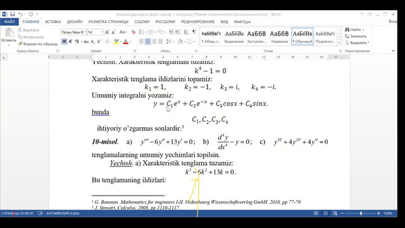
Task: Click the zoom slider handle in status bar
Action: pos(361,213)
